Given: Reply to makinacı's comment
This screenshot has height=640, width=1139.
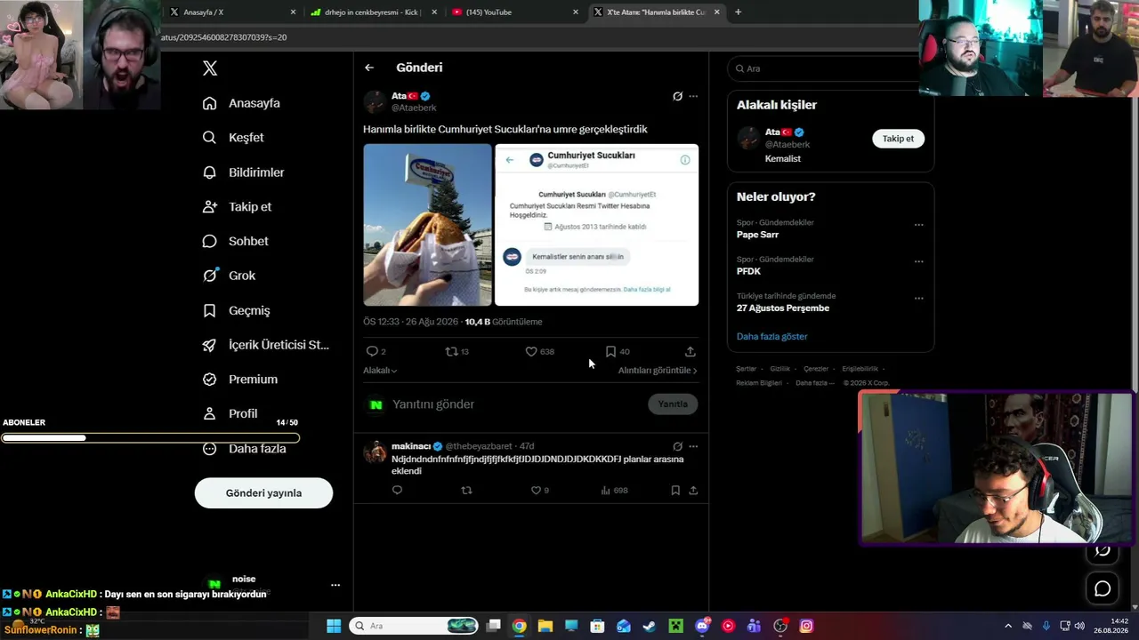Looking at the screenshot, I should (x=397, y=491).
